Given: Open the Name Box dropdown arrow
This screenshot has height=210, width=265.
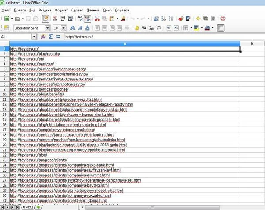Looking at the screenshot, I should coord(34,37).
